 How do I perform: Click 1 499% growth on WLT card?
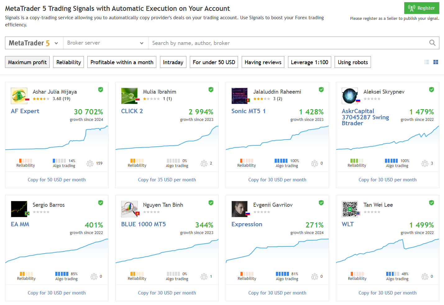coord(421,225)
